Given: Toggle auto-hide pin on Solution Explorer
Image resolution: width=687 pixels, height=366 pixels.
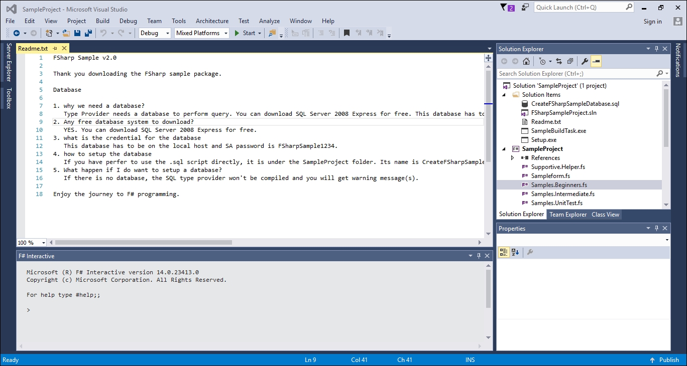Looking at the screenshot, I should 656,49.
